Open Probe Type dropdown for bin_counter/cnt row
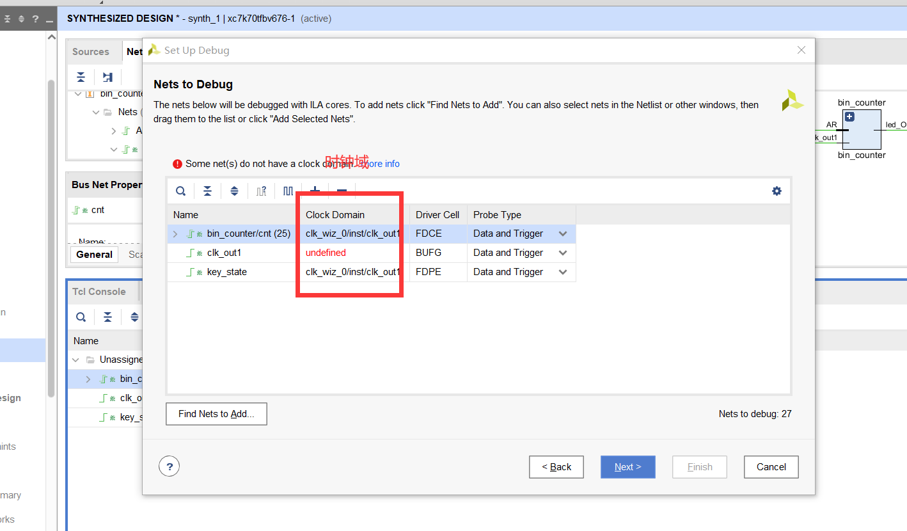 click(x=563, y=234)
